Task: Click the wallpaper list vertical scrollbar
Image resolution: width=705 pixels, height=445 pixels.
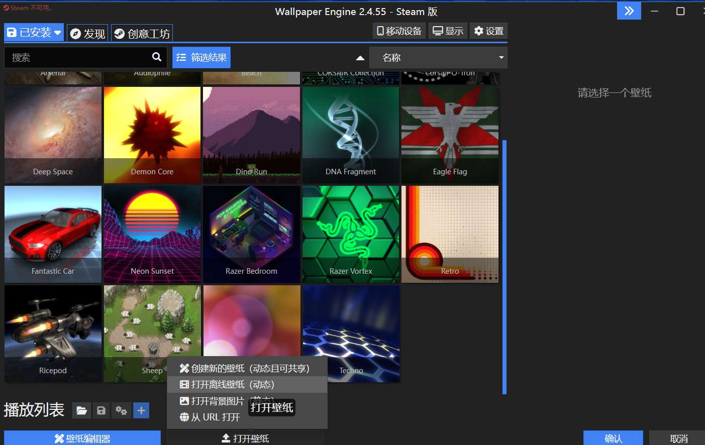Action: 505,267
